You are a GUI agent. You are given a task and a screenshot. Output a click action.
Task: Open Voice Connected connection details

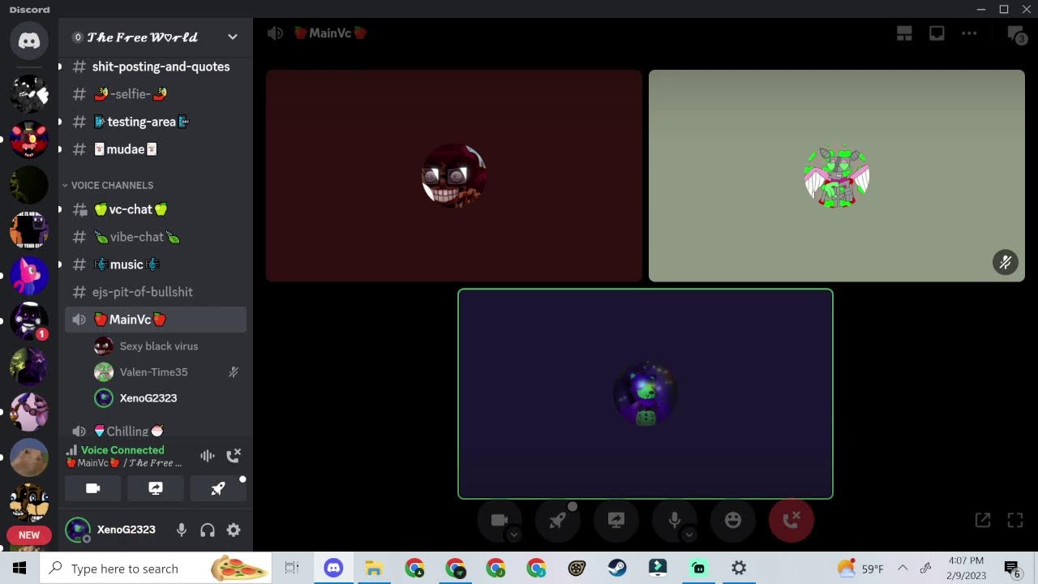click(x=122, y=450)
